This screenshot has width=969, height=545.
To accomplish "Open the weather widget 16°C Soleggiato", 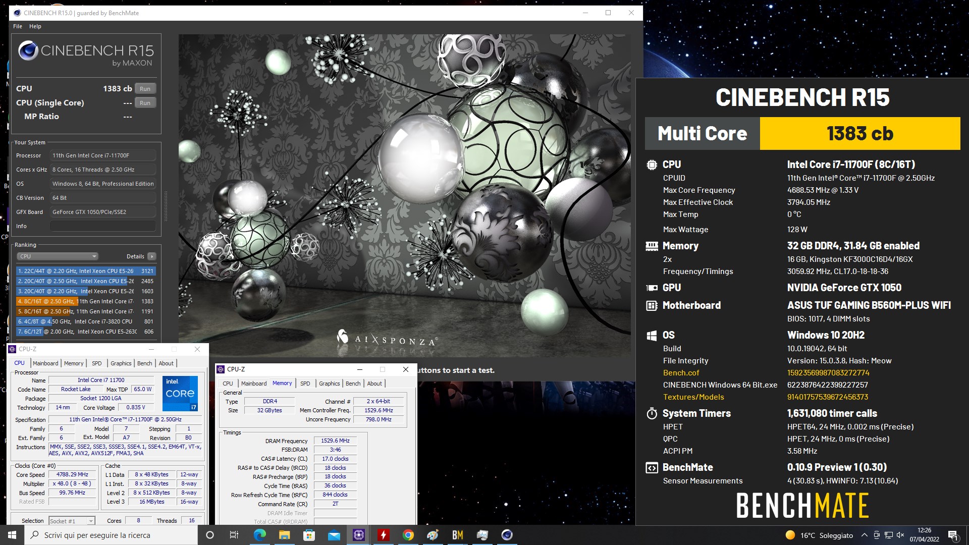I will 819,535.
